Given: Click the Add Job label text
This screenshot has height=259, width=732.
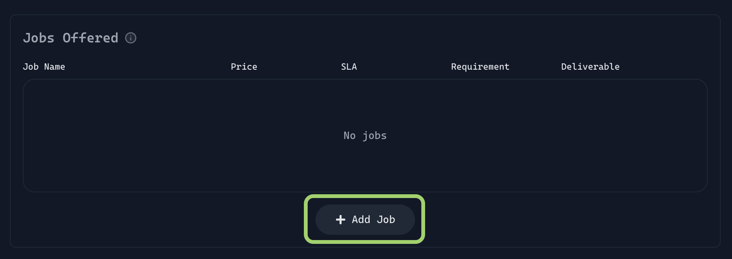Looking at the screenshot, I should click(373, 220).
